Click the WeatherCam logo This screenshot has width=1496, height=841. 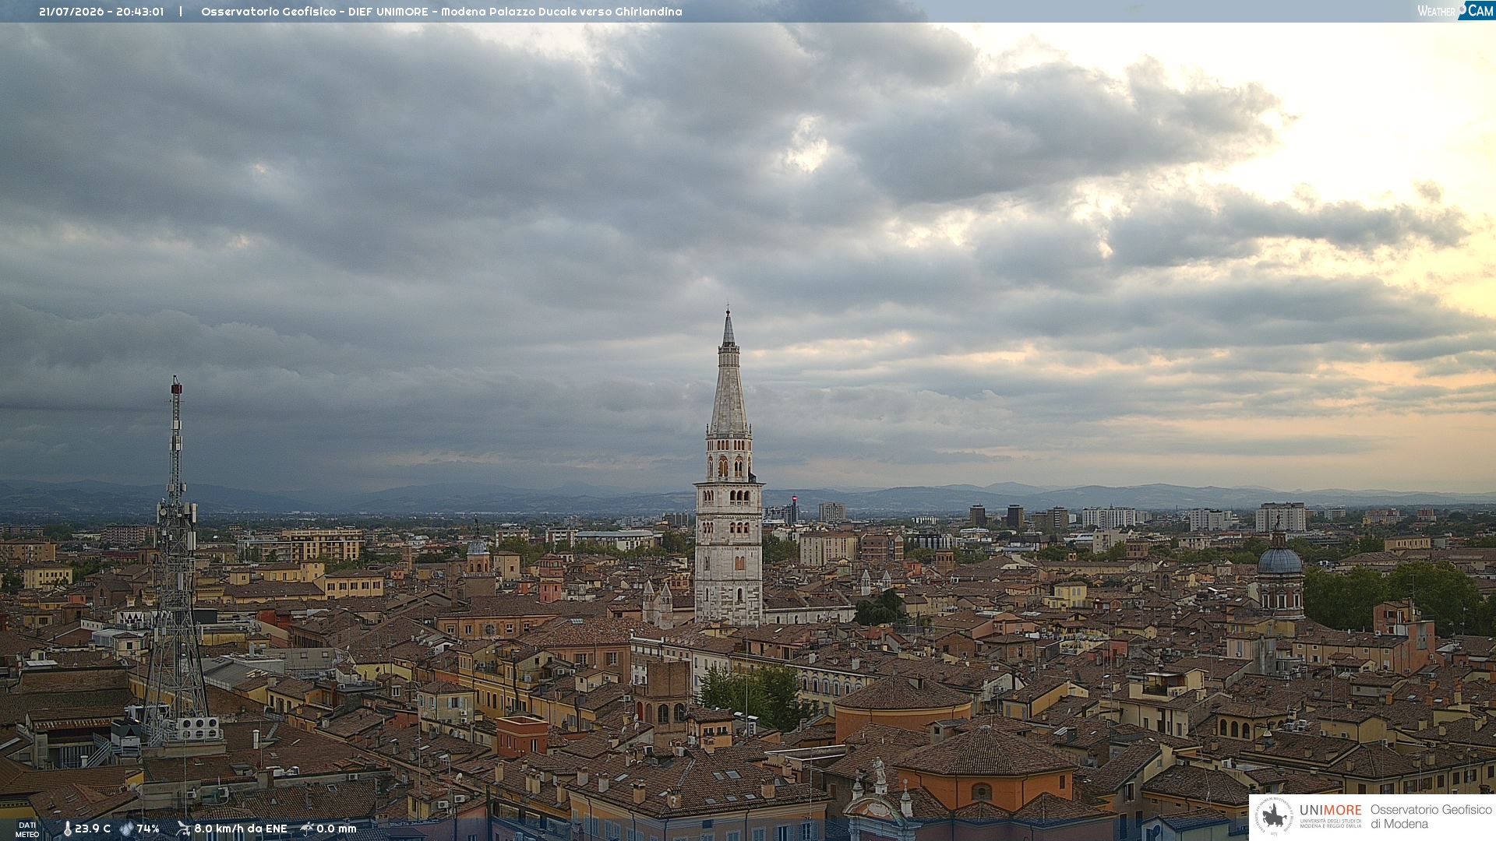coord(1455,10)
